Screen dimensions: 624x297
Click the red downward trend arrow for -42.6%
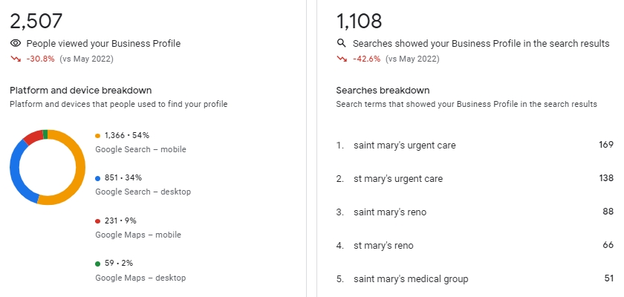342,59
